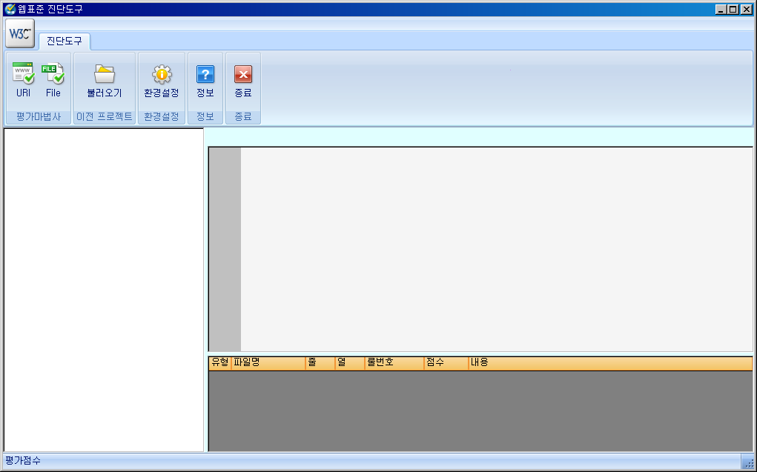The height and width of the screenshot is (472, 757).
Task: Open 환경설정 gear icon
Action: coord(162,74)
